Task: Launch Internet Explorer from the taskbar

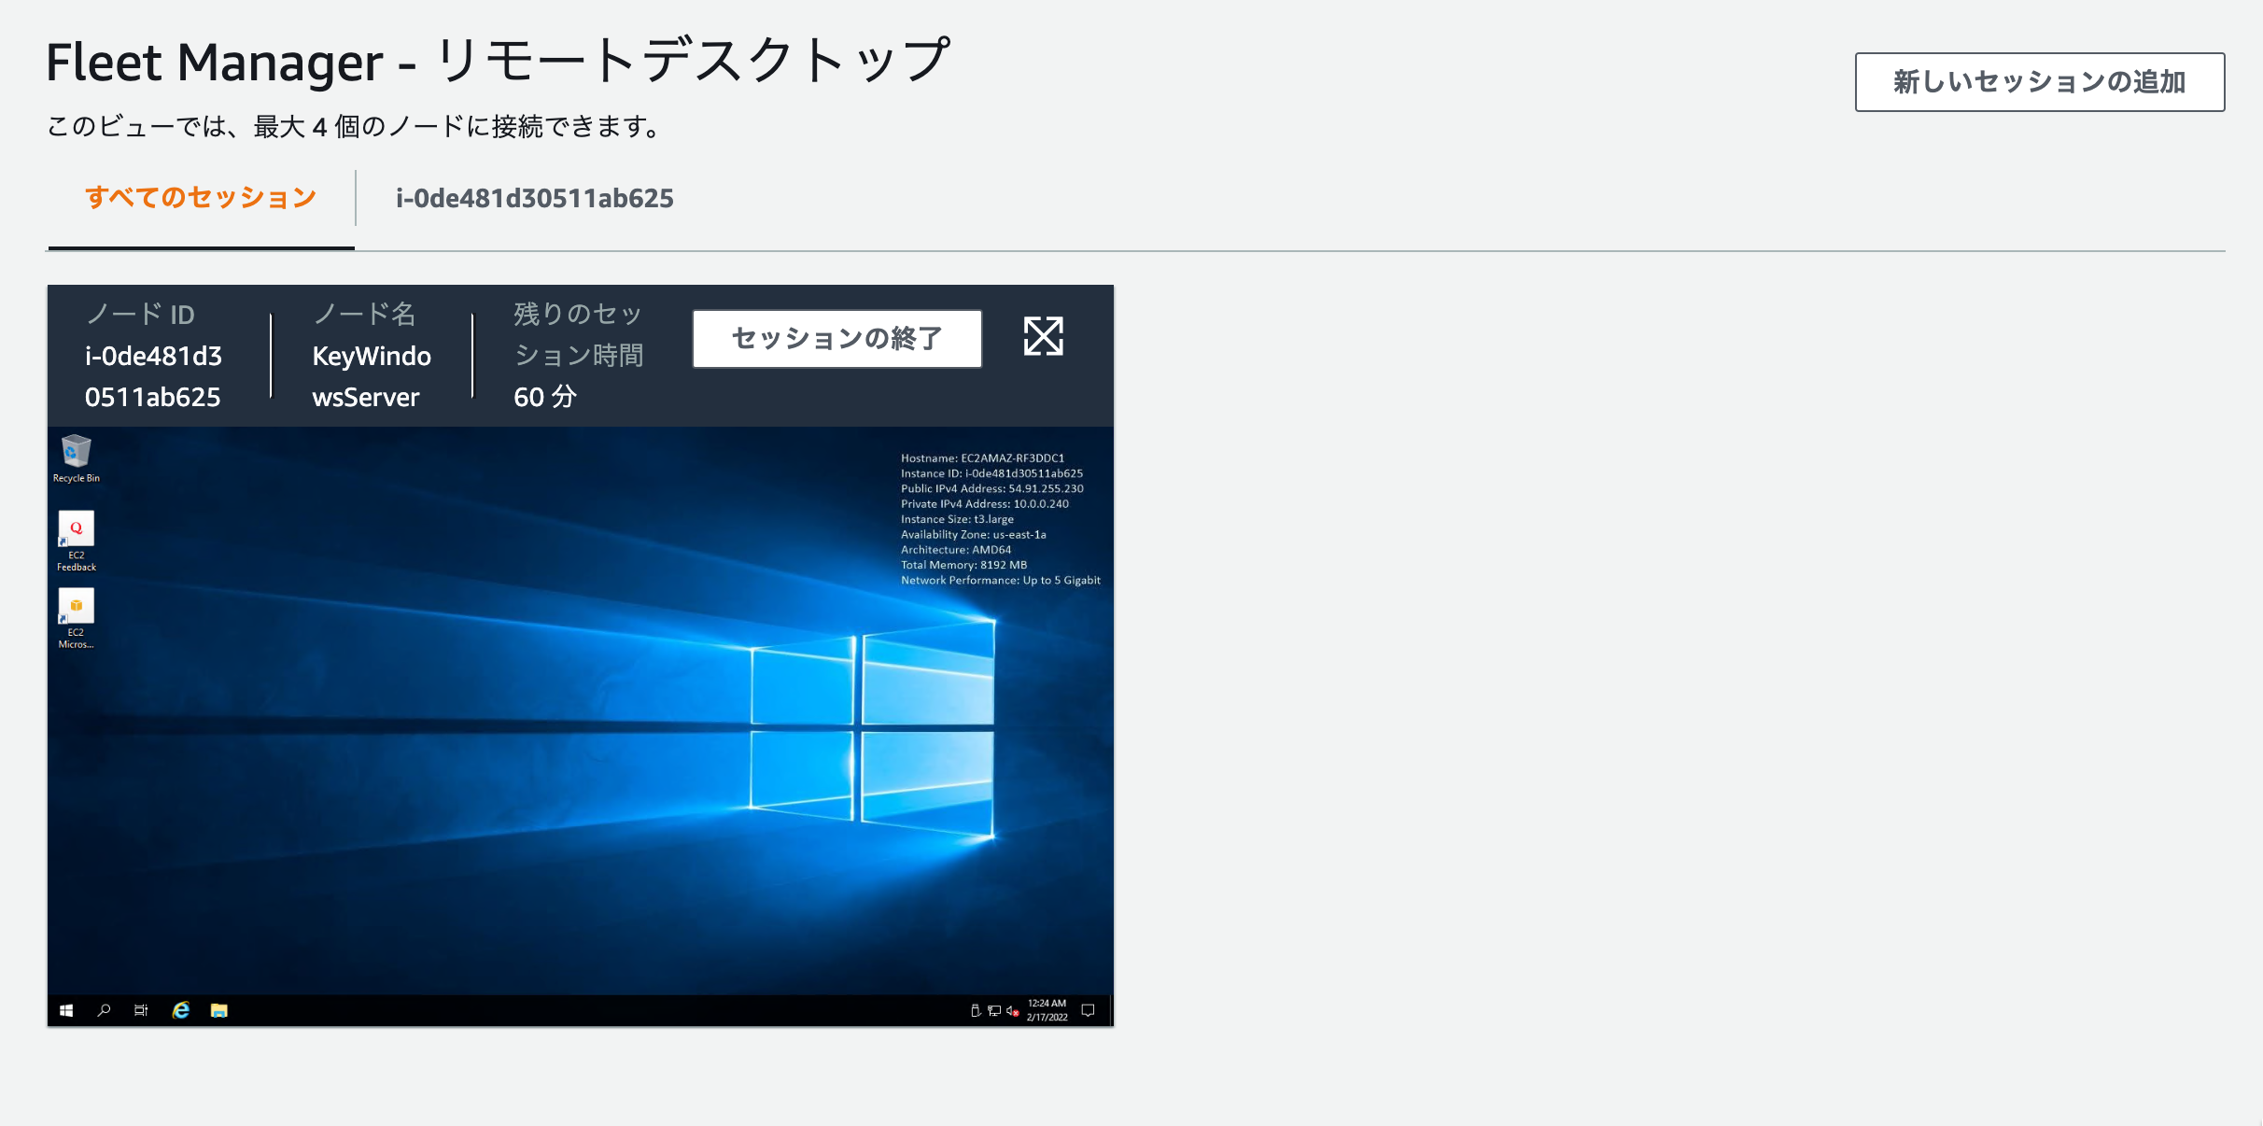Action: pyautogui.click(x=181, y=1010)
